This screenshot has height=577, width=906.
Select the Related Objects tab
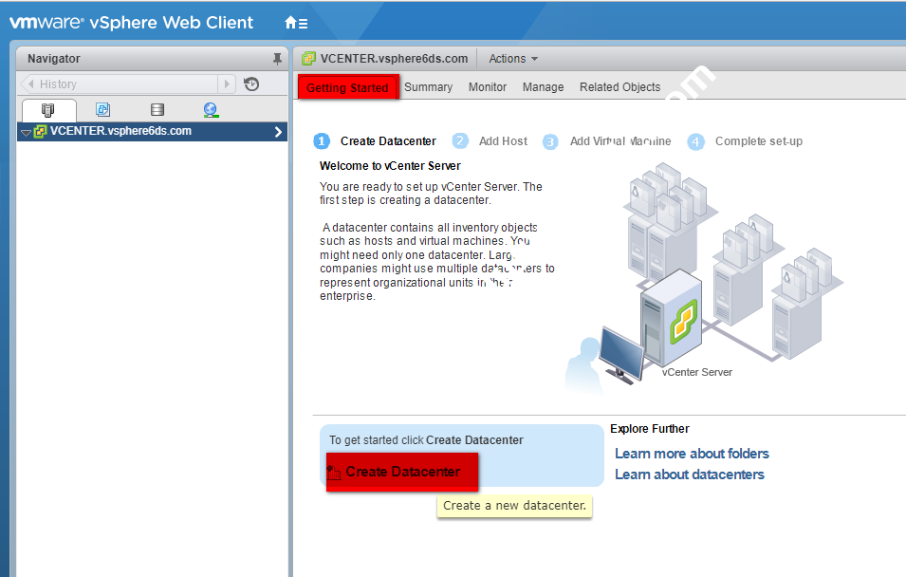tap(619, 87)
